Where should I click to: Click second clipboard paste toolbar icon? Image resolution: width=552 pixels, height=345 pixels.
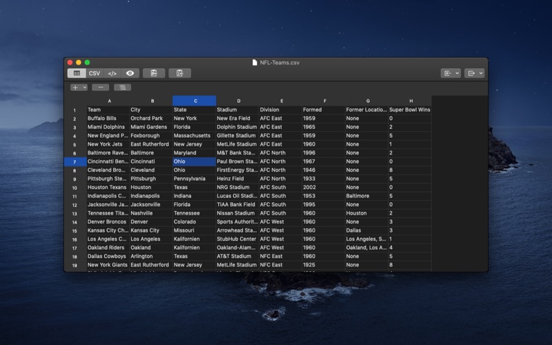pyautogui.click(x=180, y=73)
